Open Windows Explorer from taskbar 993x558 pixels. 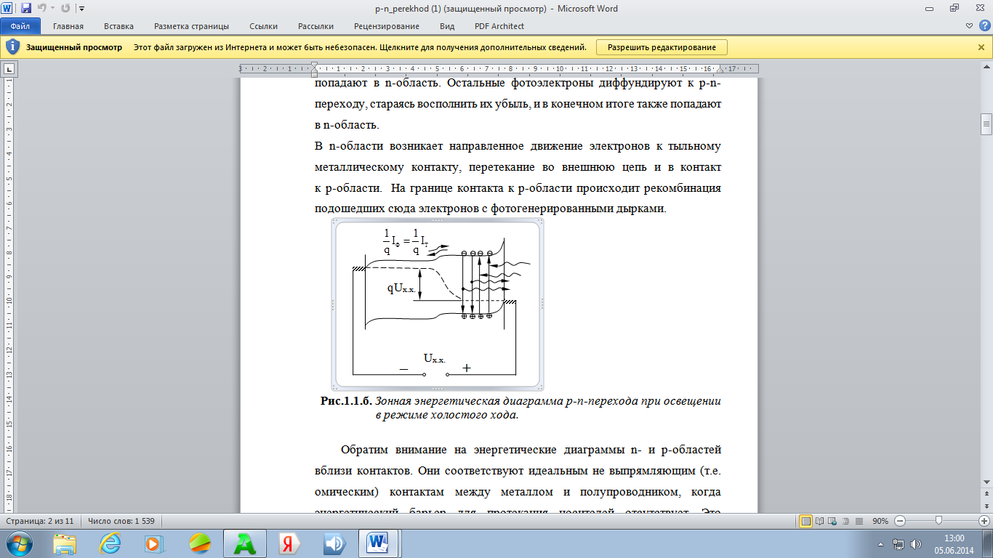point(65,543)
